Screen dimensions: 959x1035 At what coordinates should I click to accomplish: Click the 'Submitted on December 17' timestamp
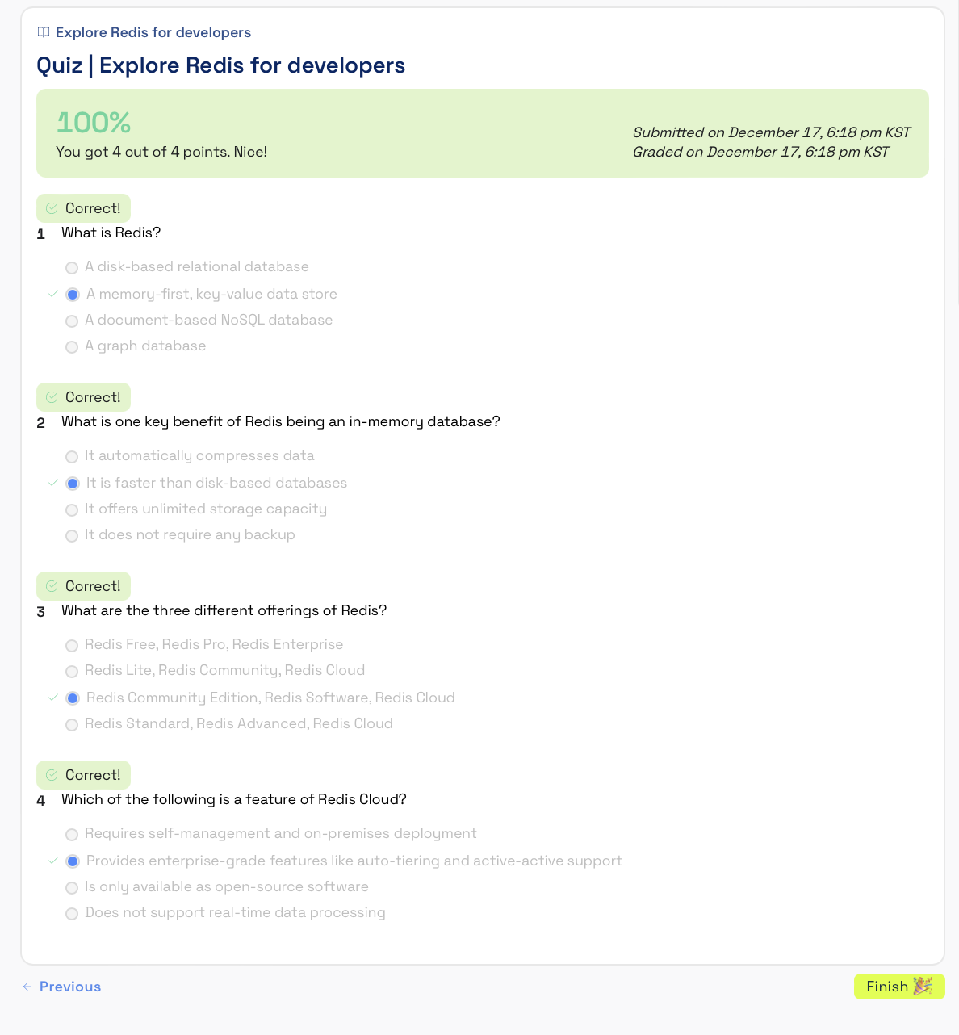(772, 132)
